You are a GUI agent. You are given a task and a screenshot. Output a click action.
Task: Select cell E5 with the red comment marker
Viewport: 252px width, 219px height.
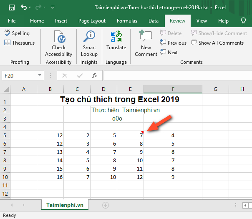(130, 135)
